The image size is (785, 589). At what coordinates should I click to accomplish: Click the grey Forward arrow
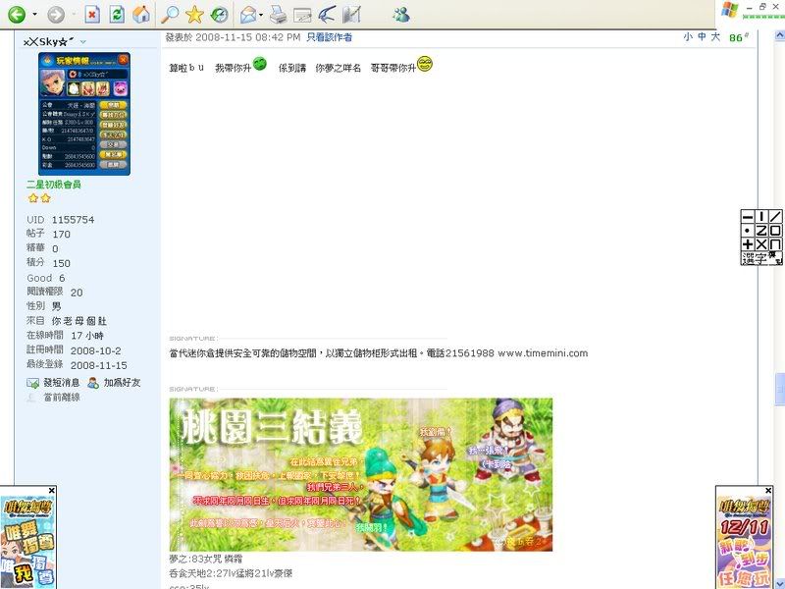click(x=56, y=15)
